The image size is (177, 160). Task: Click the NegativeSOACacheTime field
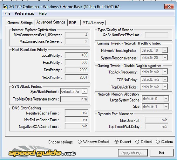(x=76, y=126)
